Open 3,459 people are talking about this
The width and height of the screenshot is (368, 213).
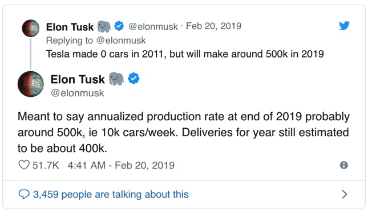(x=111, y=194)
